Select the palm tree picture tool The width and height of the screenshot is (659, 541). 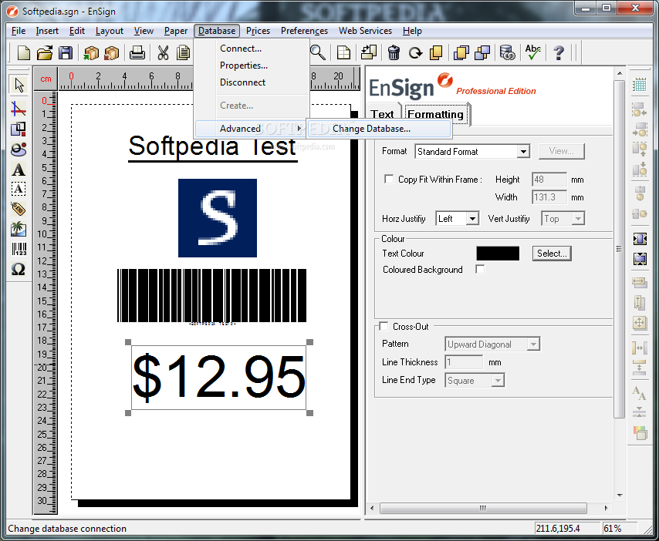click(x=18, y=229)
